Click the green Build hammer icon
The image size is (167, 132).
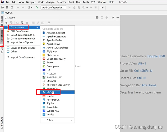(x=37, y=7)
